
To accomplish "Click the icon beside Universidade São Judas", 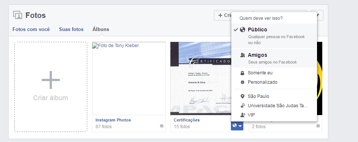I will click(x=243, y=106).
